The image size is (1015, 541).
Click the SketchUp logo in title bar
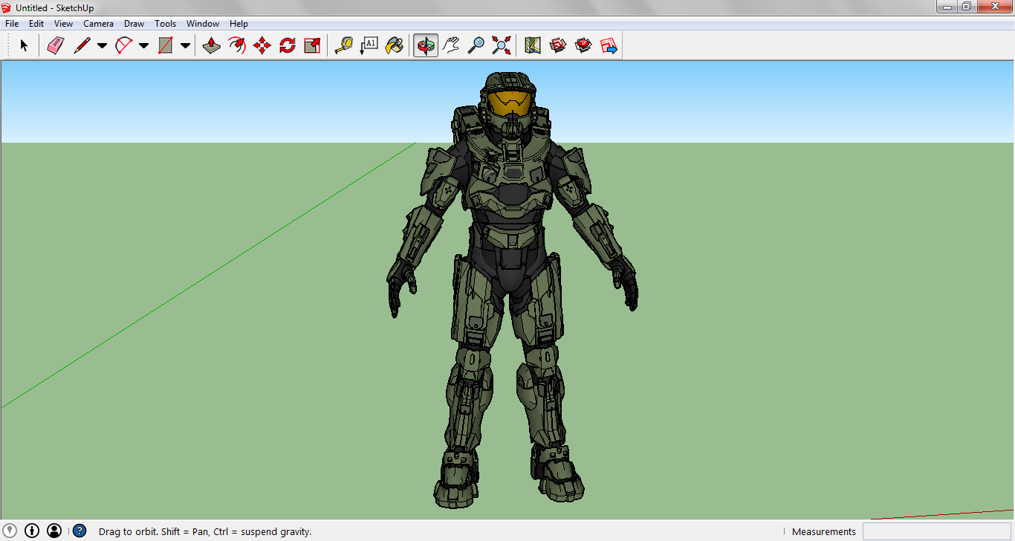pos(7,7)
